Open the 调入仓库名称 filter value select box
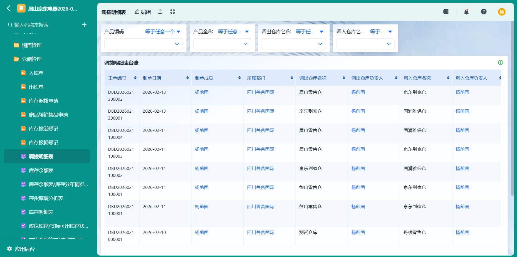 point(365,44)
